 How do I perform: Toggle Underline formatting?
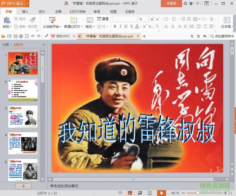click(126, 27)
